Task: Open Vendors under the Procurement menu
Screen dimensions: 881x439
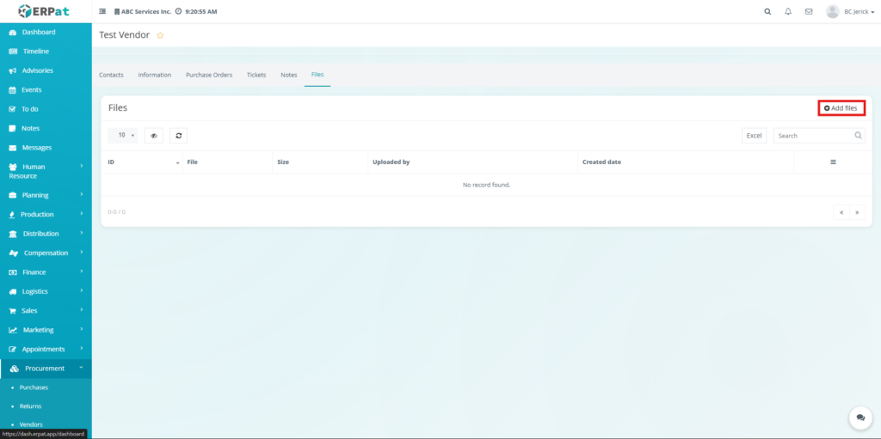Action: click(x=31, y=424)
